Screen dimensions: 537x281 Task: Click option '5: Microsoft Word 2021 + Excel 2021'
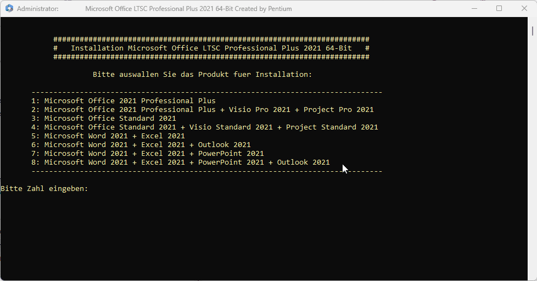108,136
